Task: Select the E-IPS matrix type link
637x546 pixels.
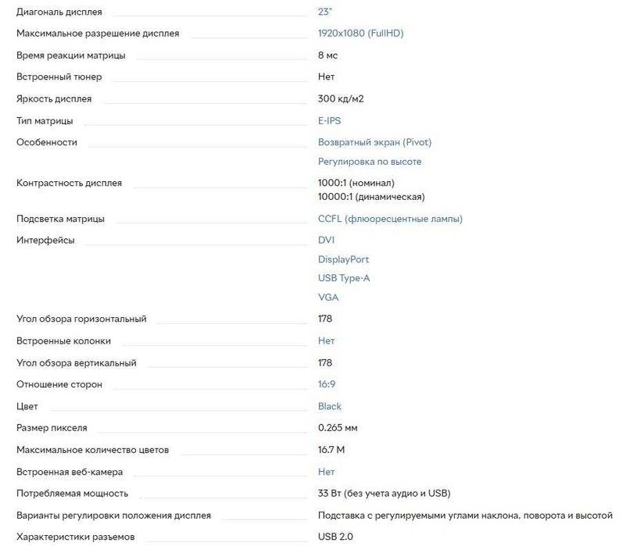Action: tap(329, 121)
